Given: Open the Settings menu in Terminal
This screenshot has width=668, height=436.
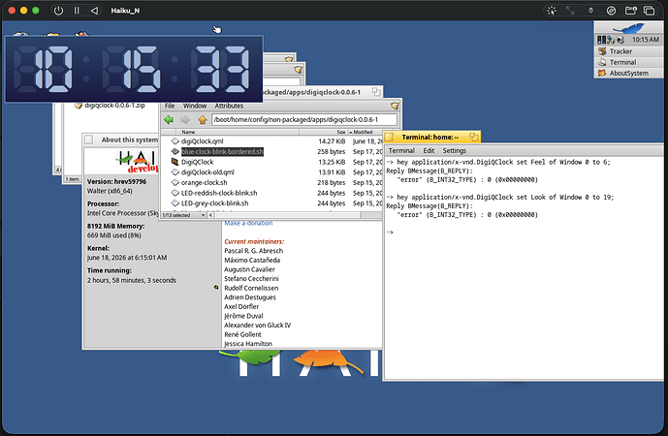Looking at the screenshot, I should tap(454, 151).
